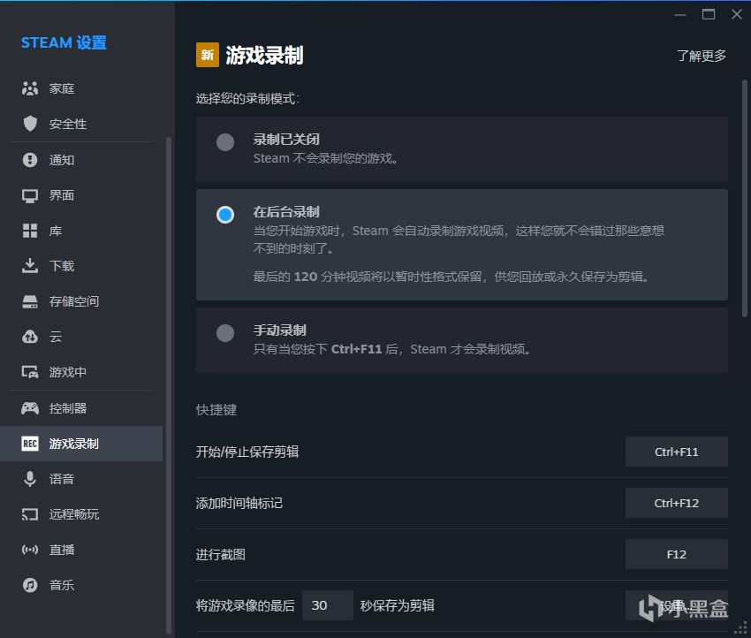Open the 家庭 settings tab
Image resolution: width=751 pixels, height=638 pixels.
point(81,88)
